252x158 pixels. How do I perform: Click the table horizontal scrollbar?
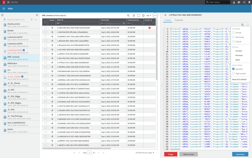tap(76, 148)
